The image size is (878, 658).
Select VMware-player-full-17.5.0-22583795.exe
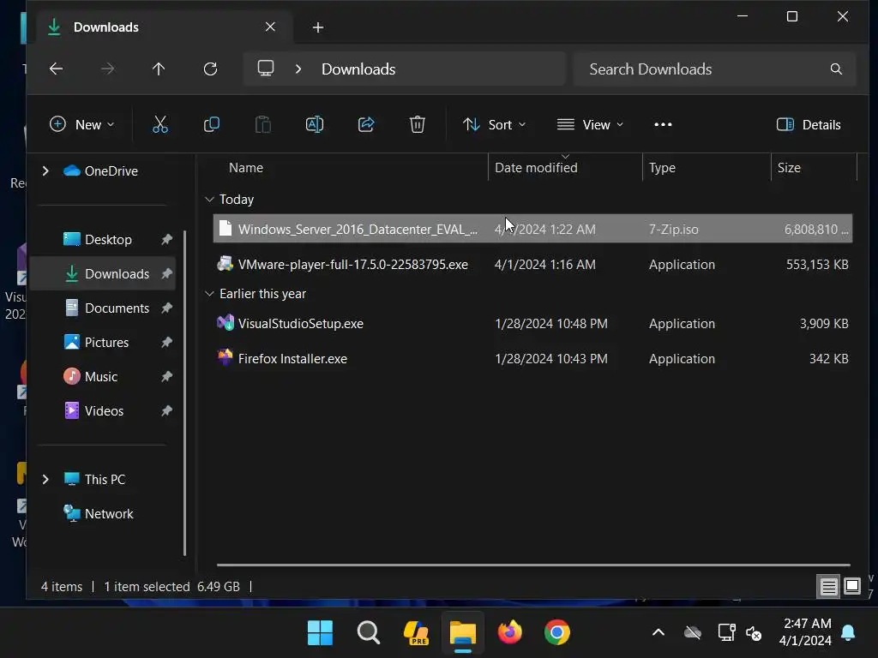tap(532, 264)
